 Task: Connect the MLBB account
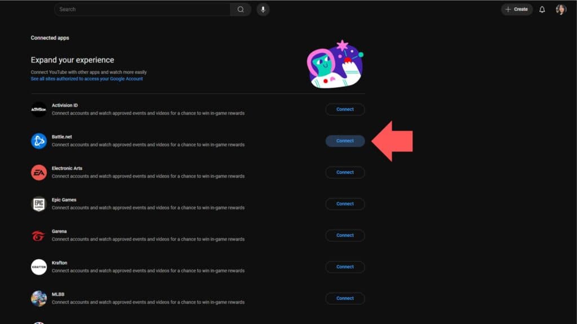[345, 298]
